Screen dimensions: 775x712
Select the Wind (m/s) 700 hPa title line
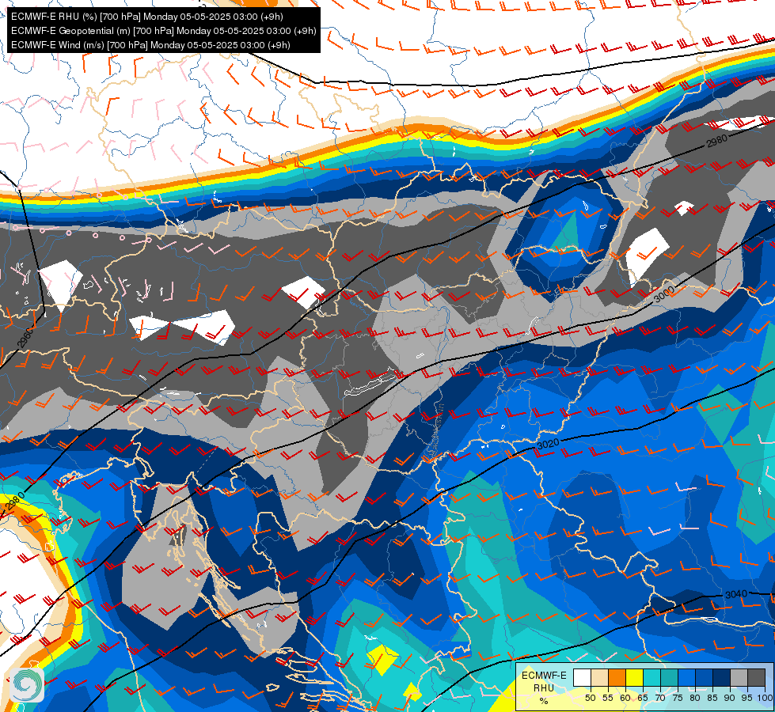coord(150,45)
